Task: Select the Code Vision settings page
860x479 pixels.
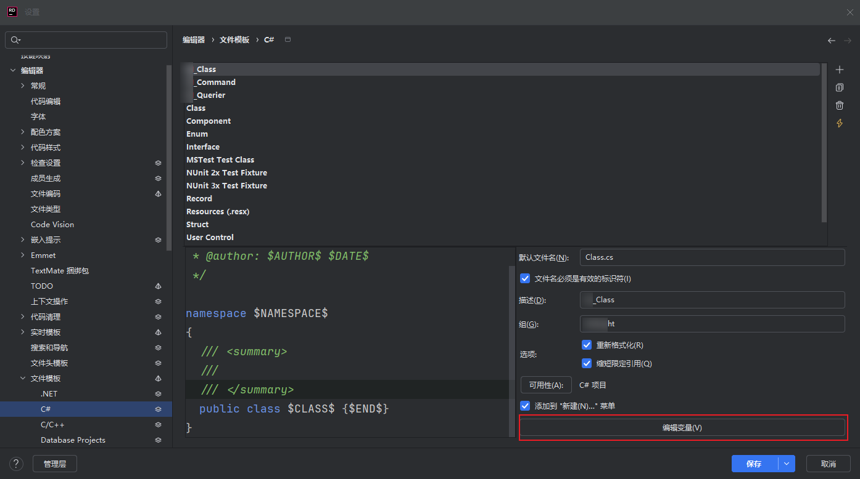Action: (x=52, y=225)
